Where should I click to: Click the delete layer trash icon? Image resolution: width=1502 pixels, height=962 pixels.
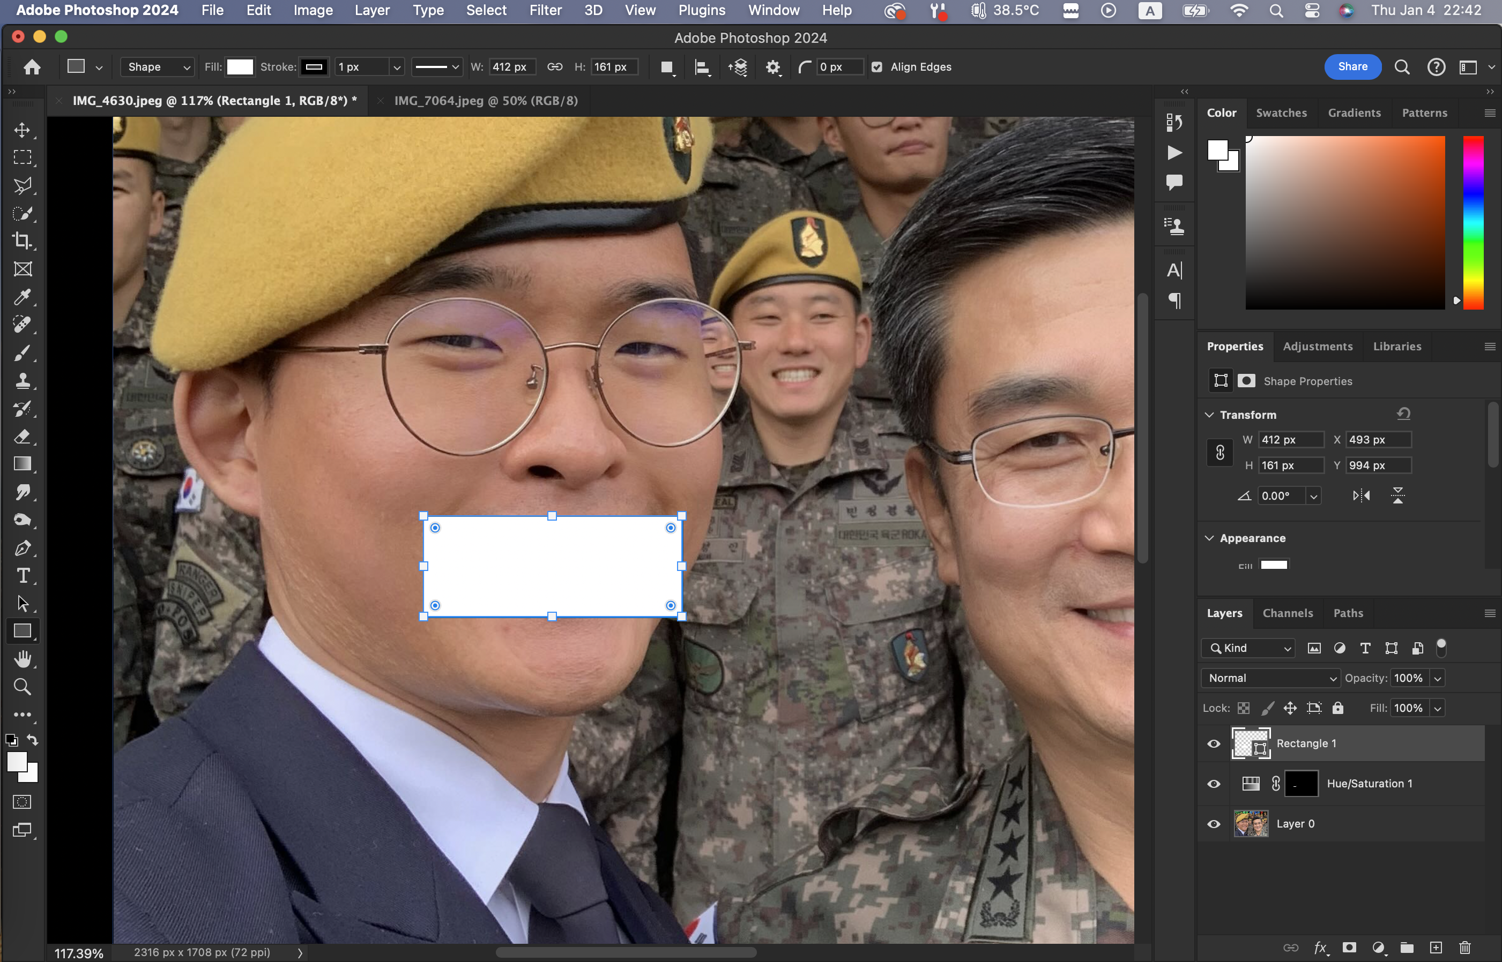tap(1464, 948)
